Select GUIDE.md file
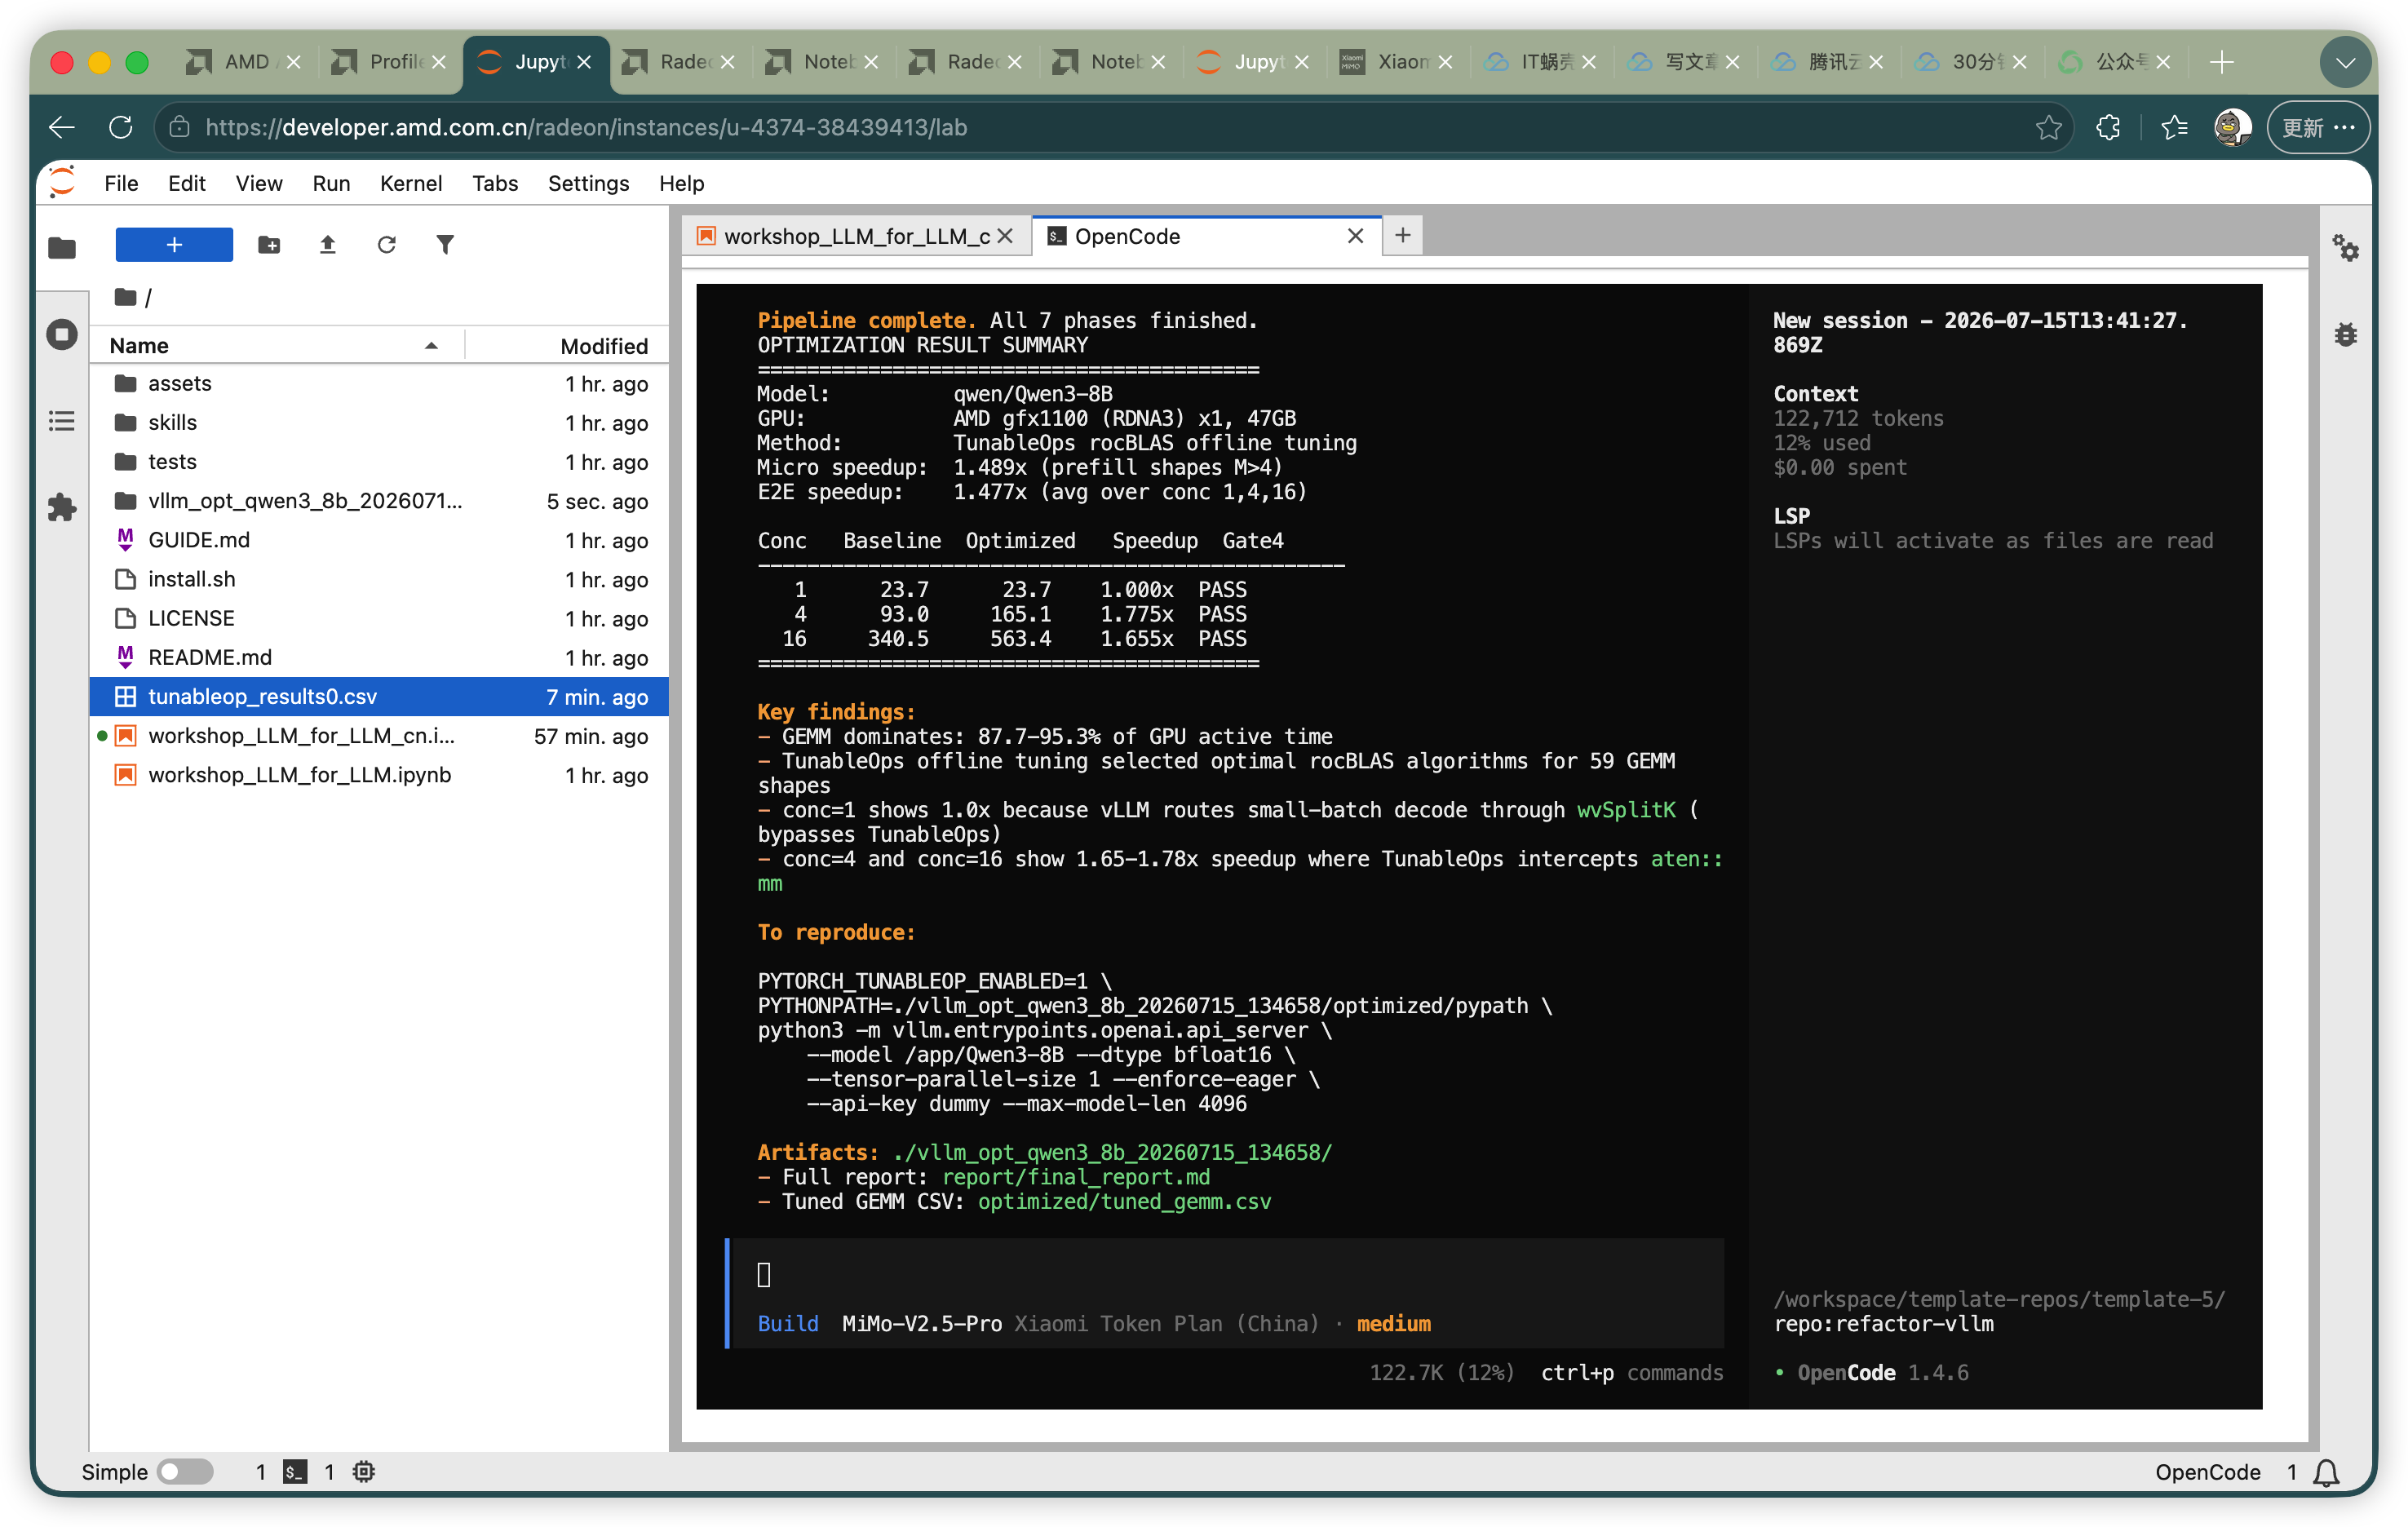Viewport: 2408px width, 1527px height. click(x=378, y=540)
